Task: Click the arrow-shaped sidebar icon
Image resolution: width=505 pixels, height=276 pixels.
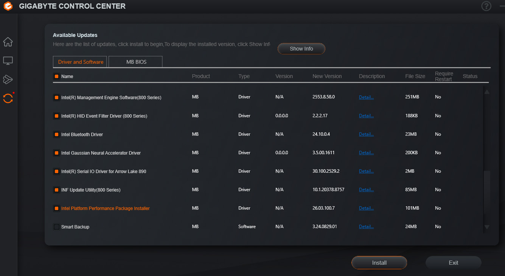Action: point(8,79)
